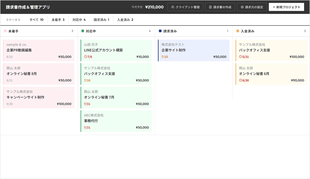Screen dimensions: 310x179
Task: Open 請求元の設定 settings
Action: (x=252, y=7)
